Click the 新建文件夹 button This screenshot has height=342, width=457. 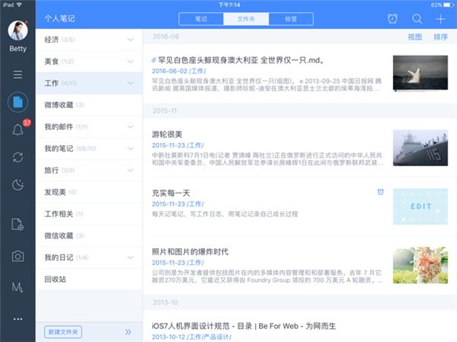62,332
